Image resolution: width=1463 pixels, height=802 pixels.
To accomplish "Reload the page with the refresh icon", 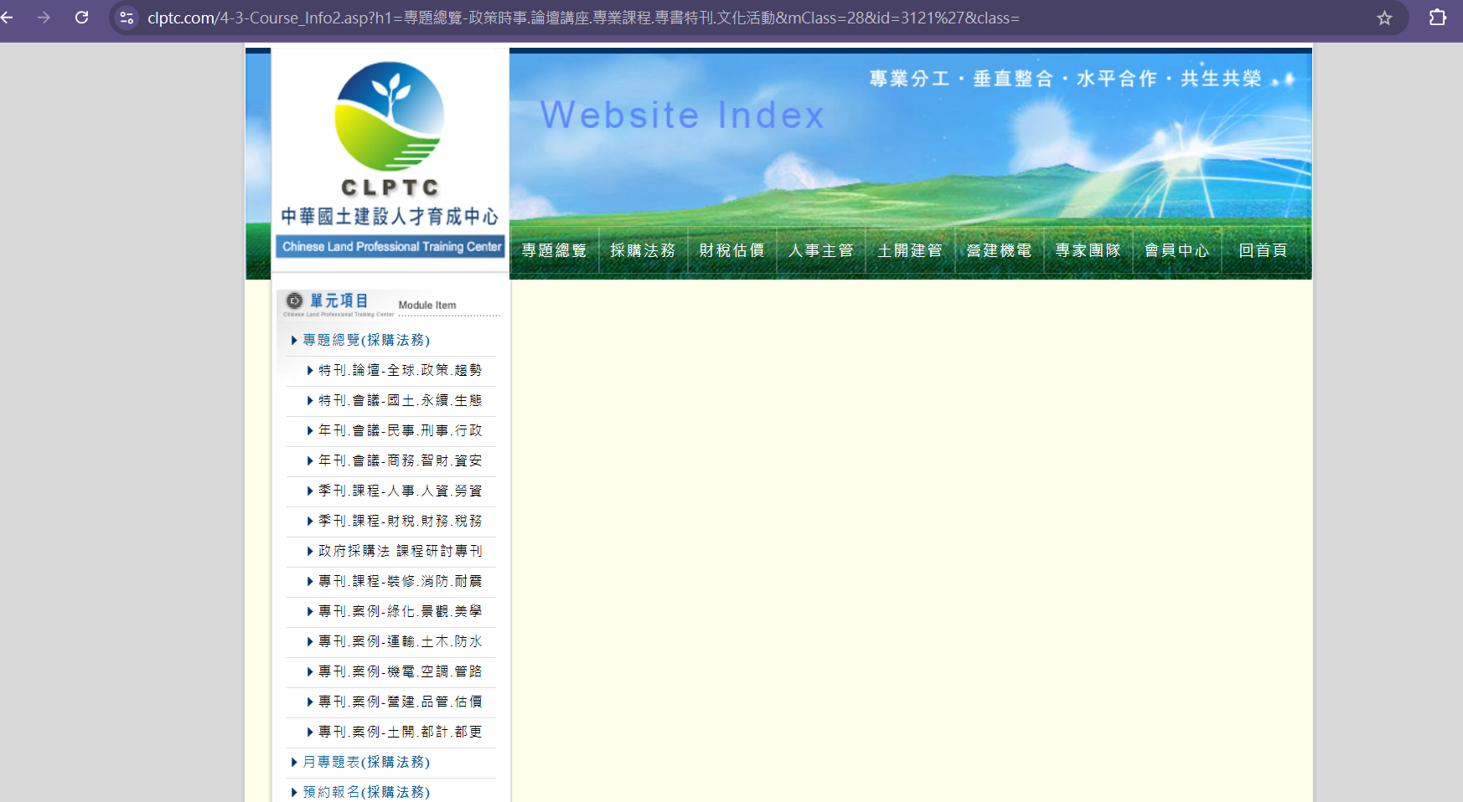I will coord(81,18).
